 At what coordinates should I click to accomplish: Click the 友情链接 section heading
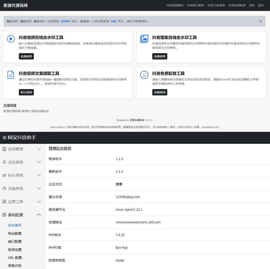point(10,105)
